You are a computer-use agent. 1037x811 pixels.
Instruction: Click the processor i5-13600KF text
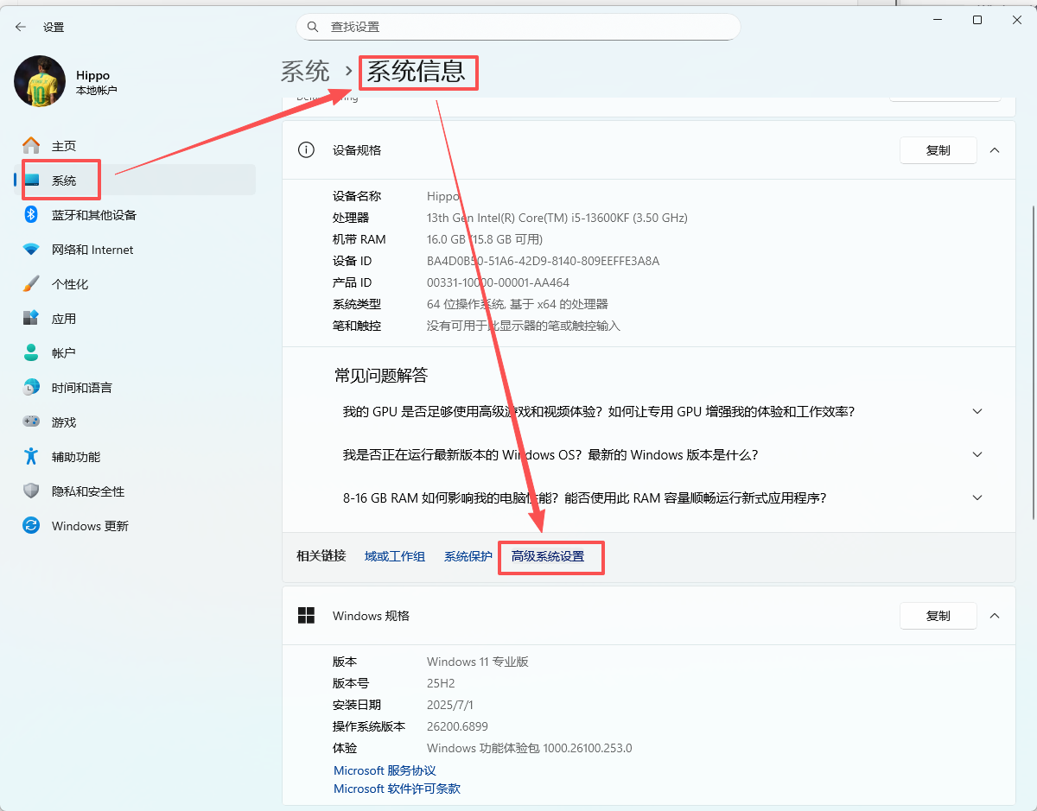(x=557, y=218)
